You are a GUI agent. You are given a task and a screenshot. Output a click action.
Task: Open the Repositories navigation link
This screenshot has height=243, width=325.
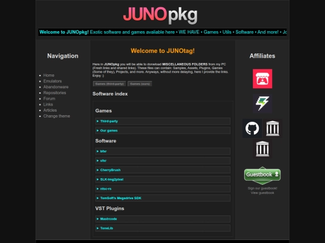pyautogui.click(x=55, y=93)
